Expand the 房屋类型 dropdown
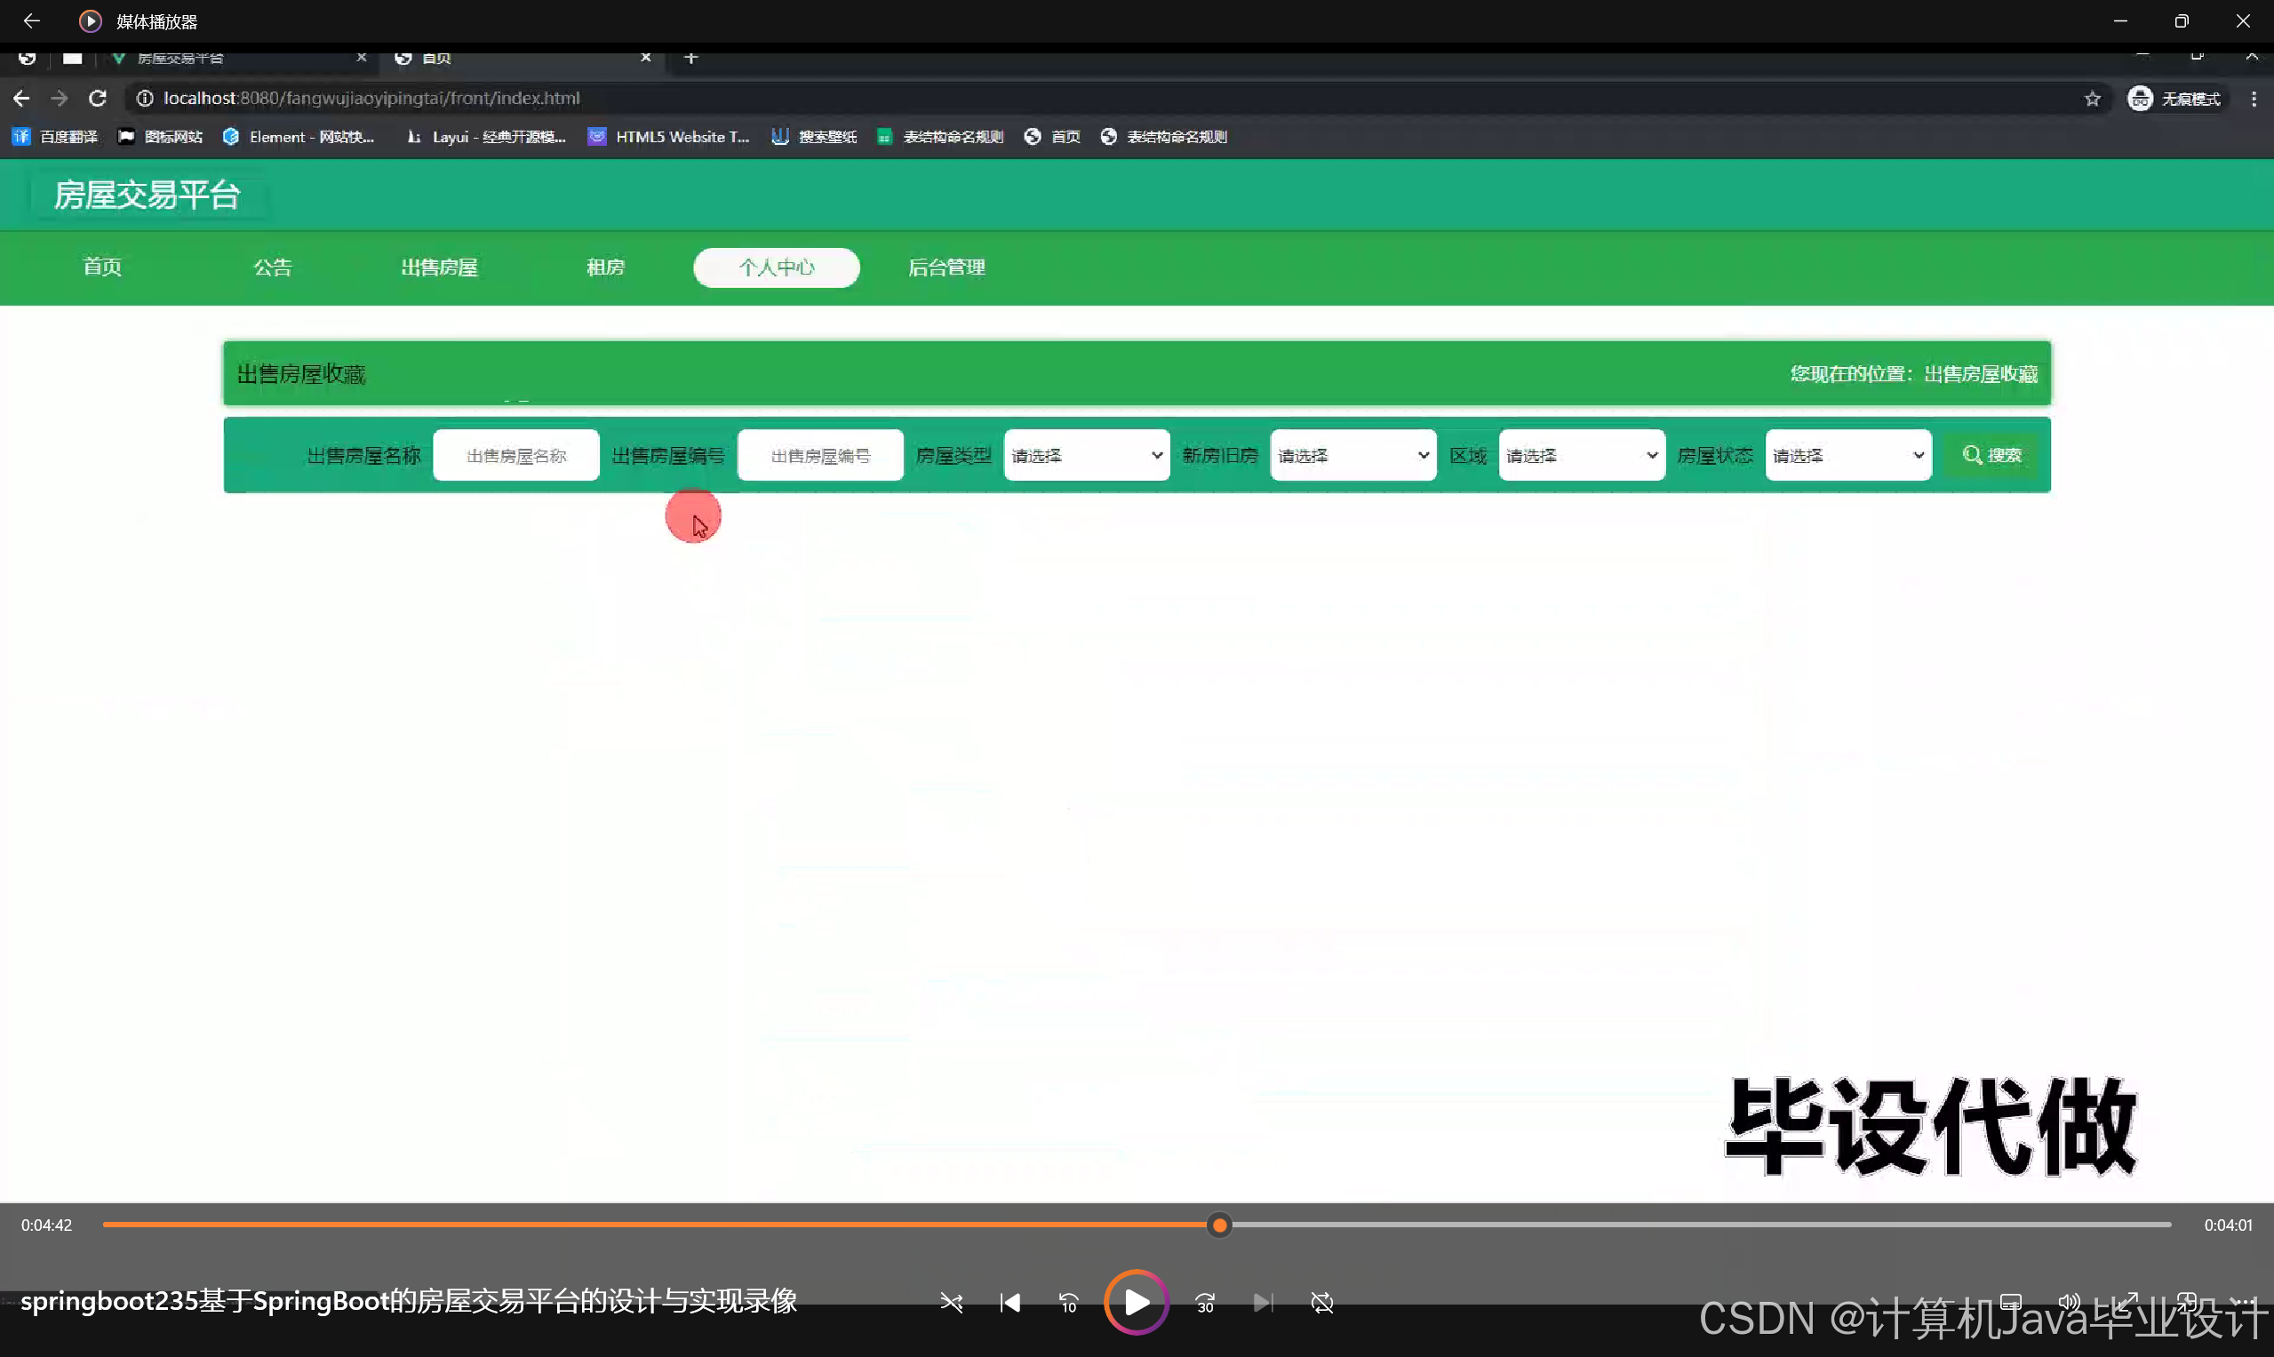 tap(1086, 455)
